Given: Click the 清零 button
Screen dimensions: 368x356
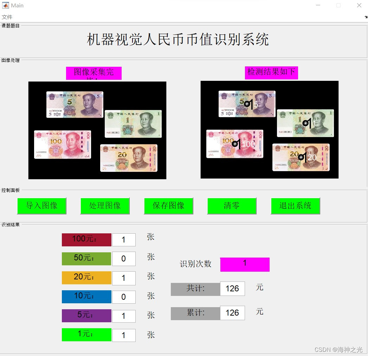Looking at the screenshot, I should [x=232, y=206].
